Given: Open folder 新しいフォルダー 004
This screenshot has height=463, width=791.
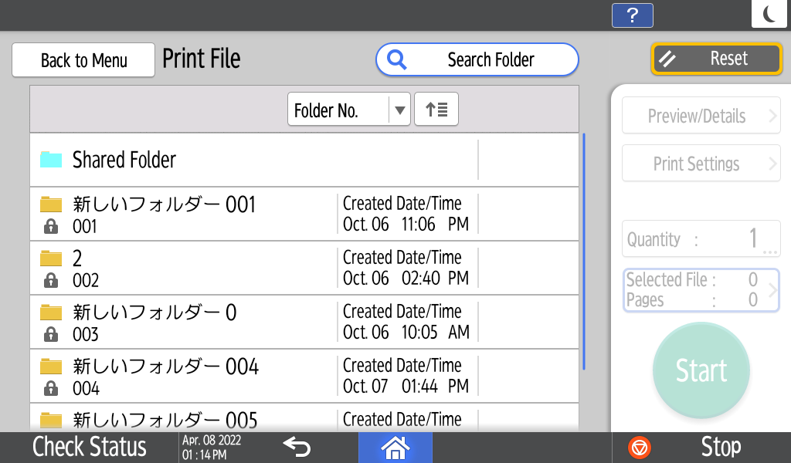Looking at the screenshot, I should coord(185,376).
